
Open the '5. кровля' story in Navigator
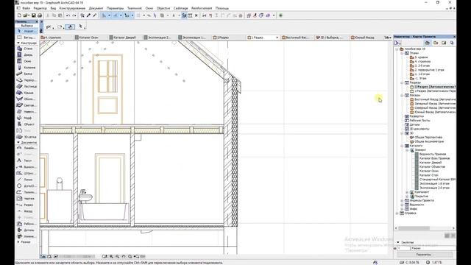click(421, 57)
